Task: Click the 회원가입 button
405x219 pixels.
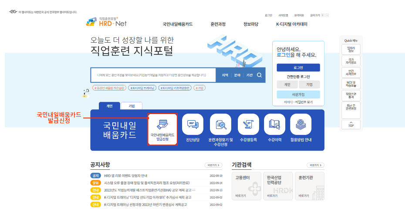Action: [298, 94]
